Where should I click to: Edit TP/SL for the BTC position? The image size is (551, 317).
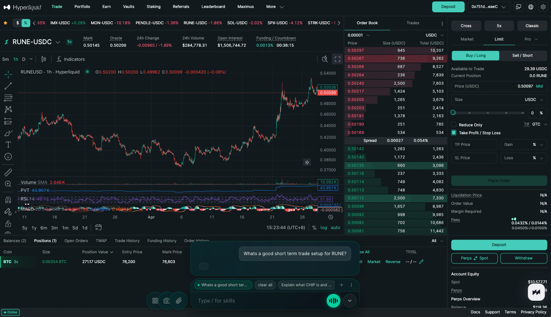[x=421, y=262]
